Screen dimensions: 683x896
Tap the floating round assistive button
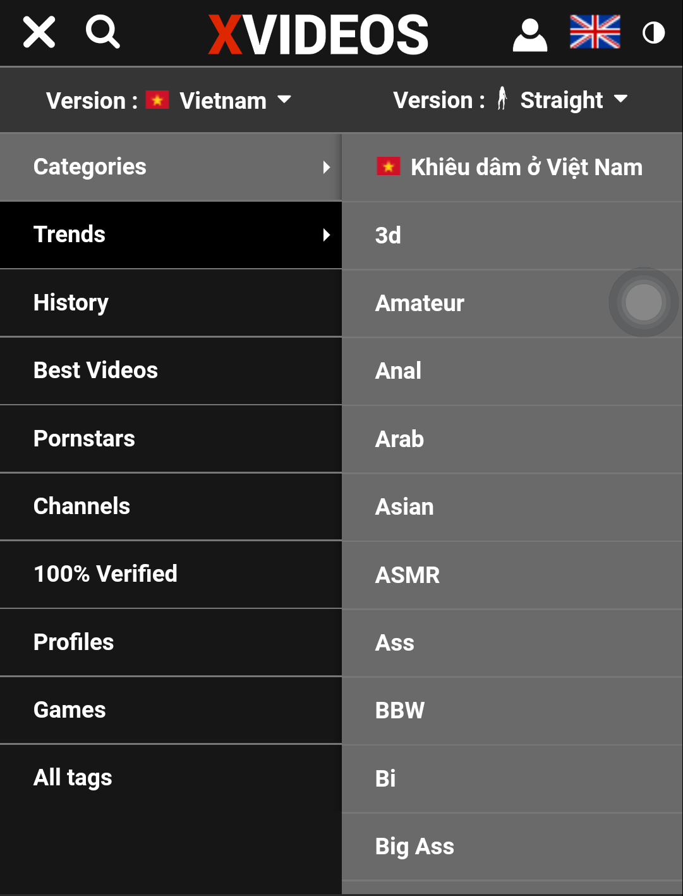(643, 302)
